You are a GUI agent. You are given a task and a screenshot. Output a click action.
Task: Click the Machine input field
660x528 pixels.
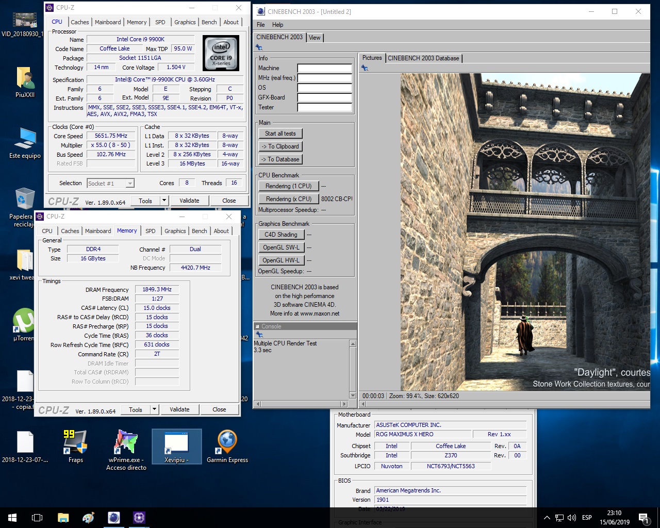325,68
